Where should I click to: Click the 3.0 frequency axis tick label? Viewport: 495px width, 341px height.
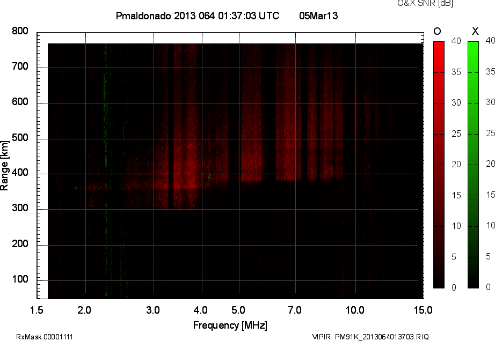pos(154,310)
